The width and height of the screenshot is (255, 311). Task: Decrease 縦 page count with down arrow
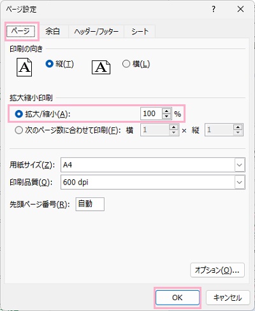238,132
